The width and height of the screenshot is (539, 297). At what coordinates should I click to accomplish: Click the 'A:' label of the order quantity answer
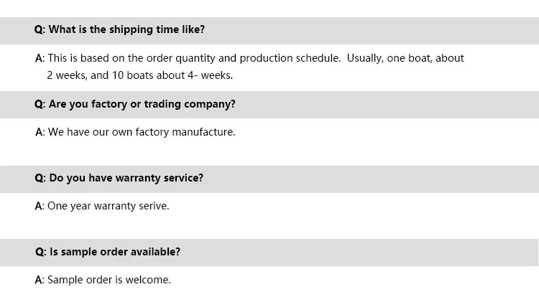click(x=40, y=58)
